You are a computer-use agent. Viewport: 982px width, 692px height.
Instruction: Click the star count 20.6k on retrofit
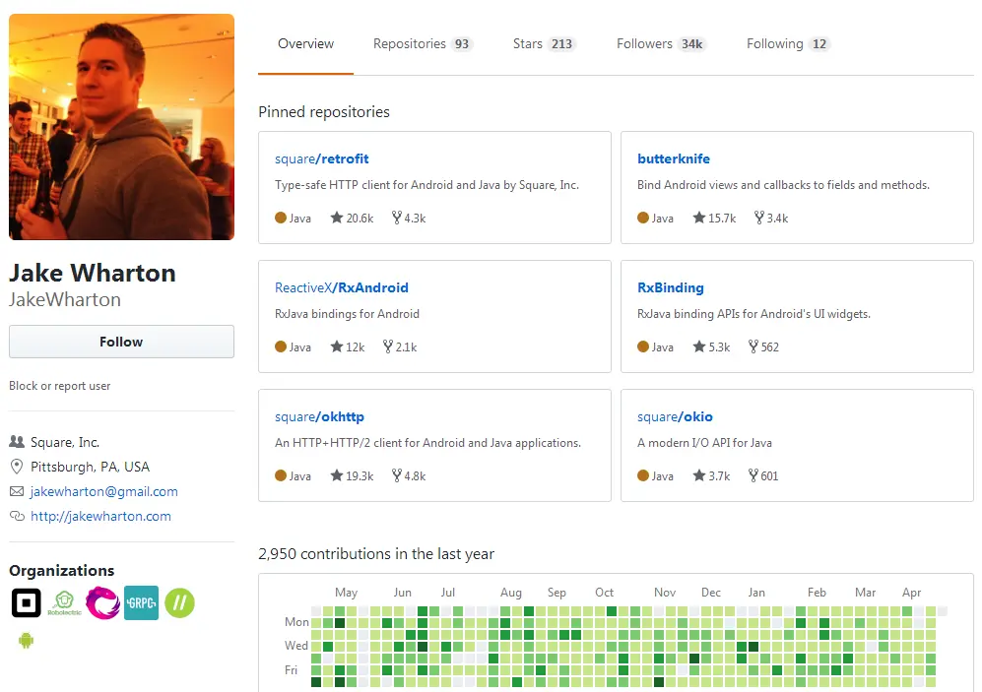[352, 218]
